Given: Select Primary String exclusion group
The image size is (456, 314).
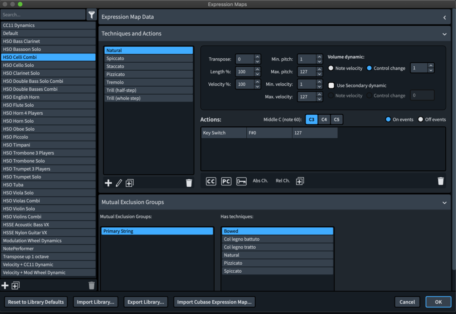Looking at the screenshot, I should click(157, 231).
